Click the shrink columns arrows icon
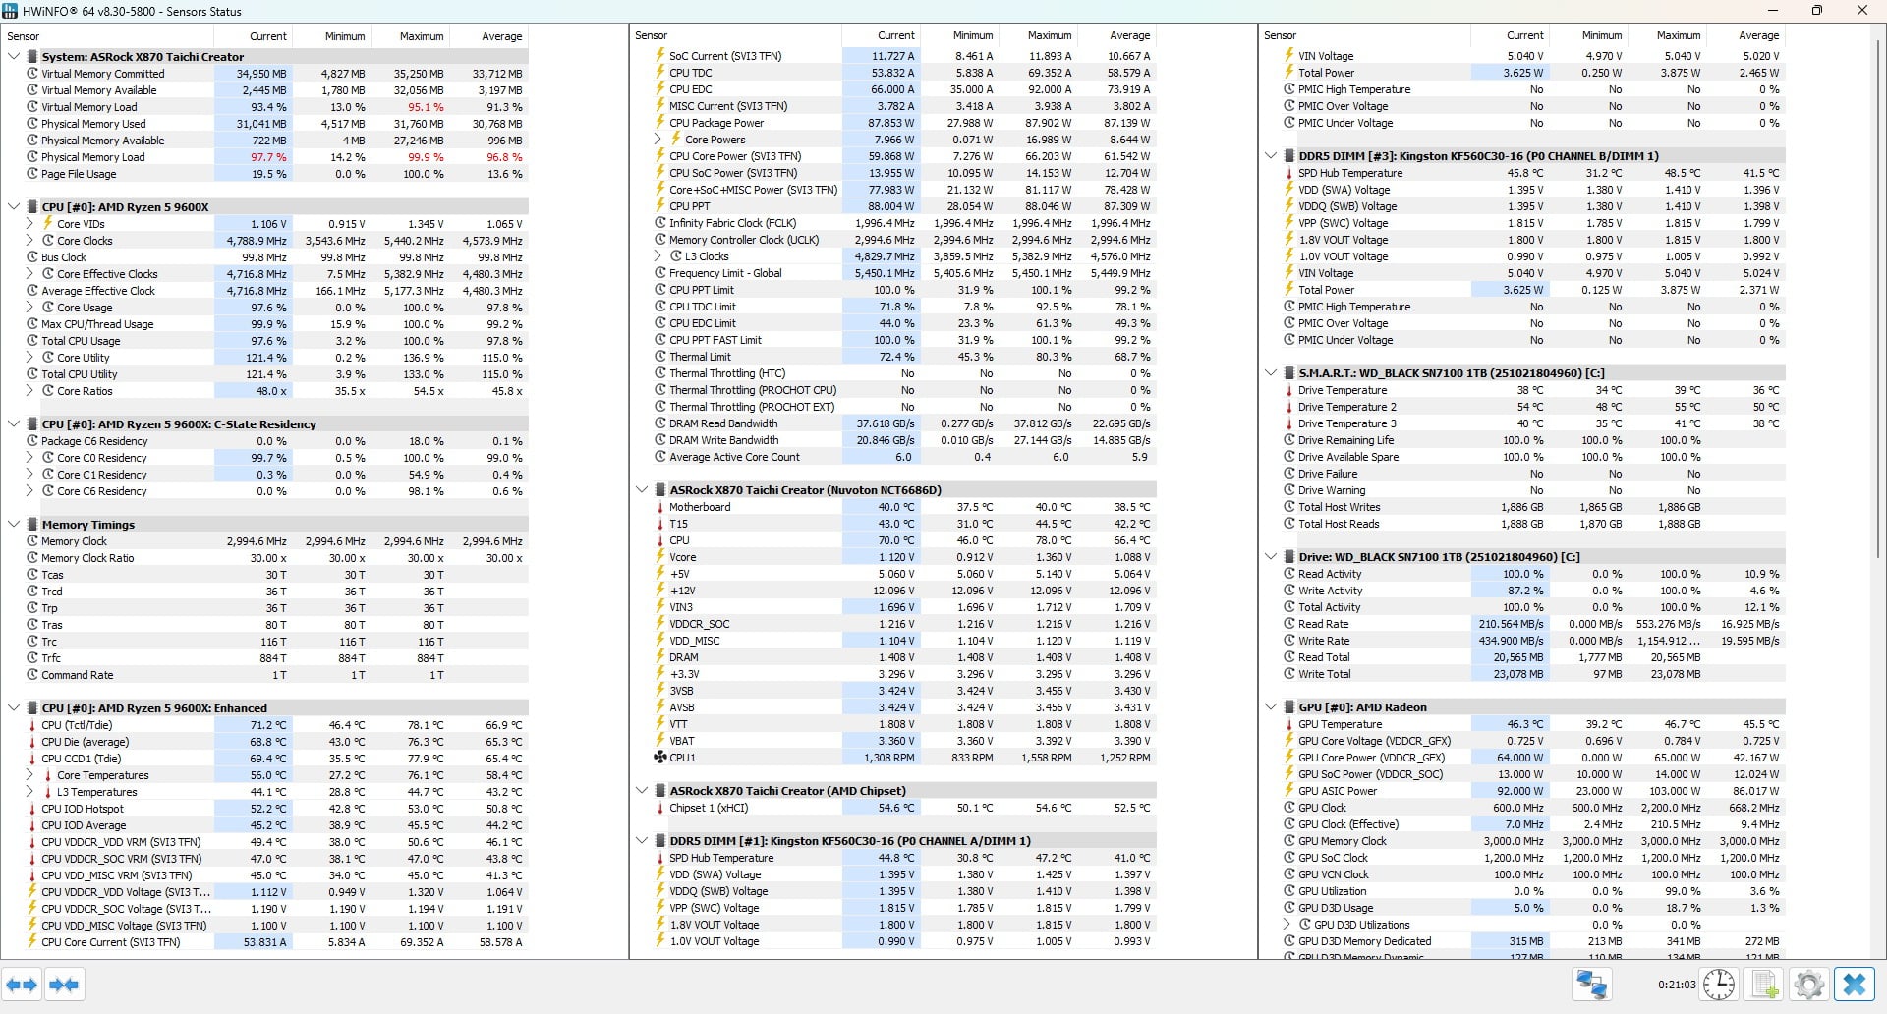Image resolution: width=1887 pixels, height=1014 pixels. click(x=64, y=985)
